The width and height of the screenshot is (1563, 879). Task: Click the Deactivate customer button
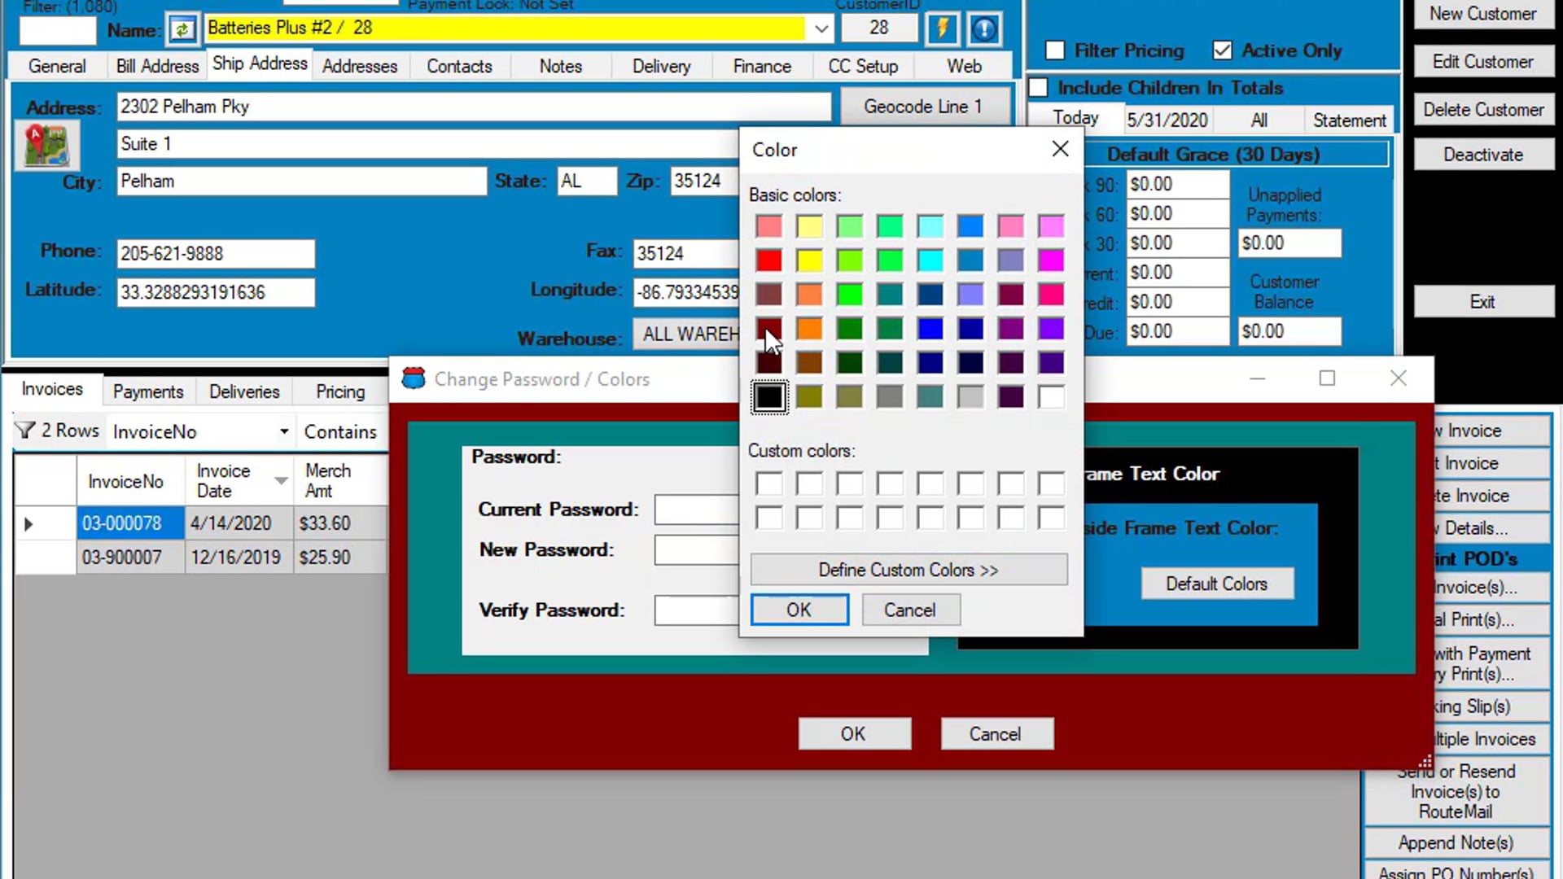(x=1482, y=155)
